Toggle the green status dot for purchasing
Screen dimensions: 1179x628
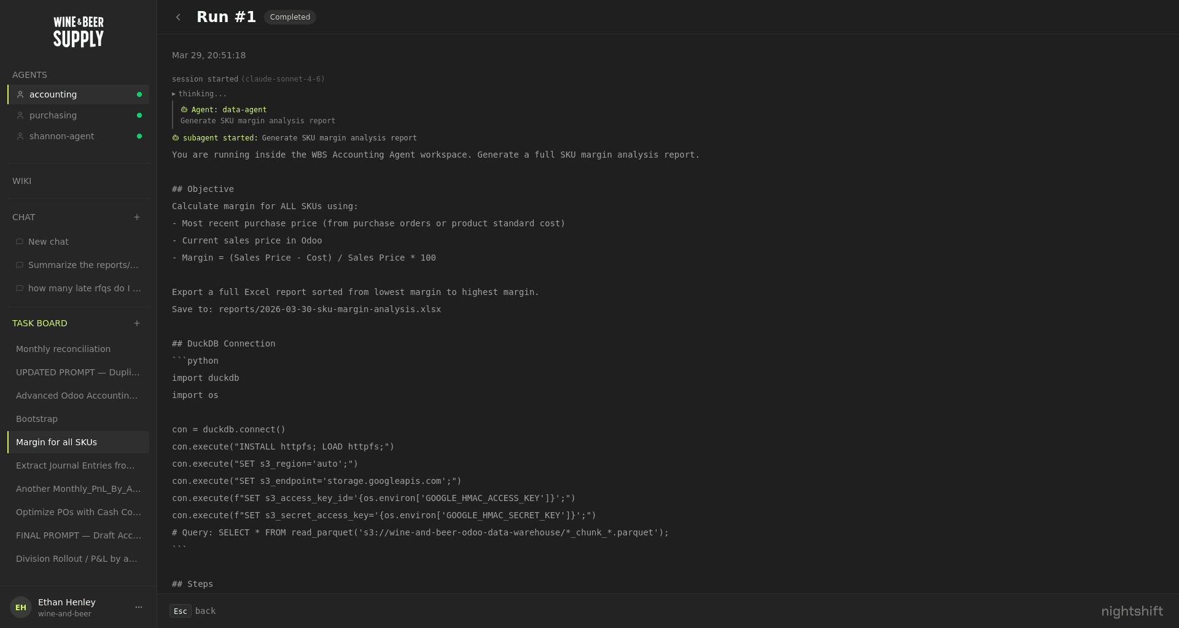[x=139, y=115]
